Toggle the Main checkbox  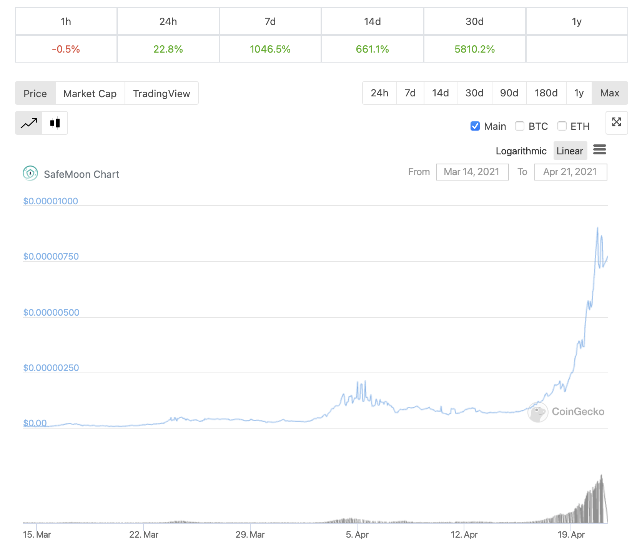pyautogui.click(x=475, y=126)
